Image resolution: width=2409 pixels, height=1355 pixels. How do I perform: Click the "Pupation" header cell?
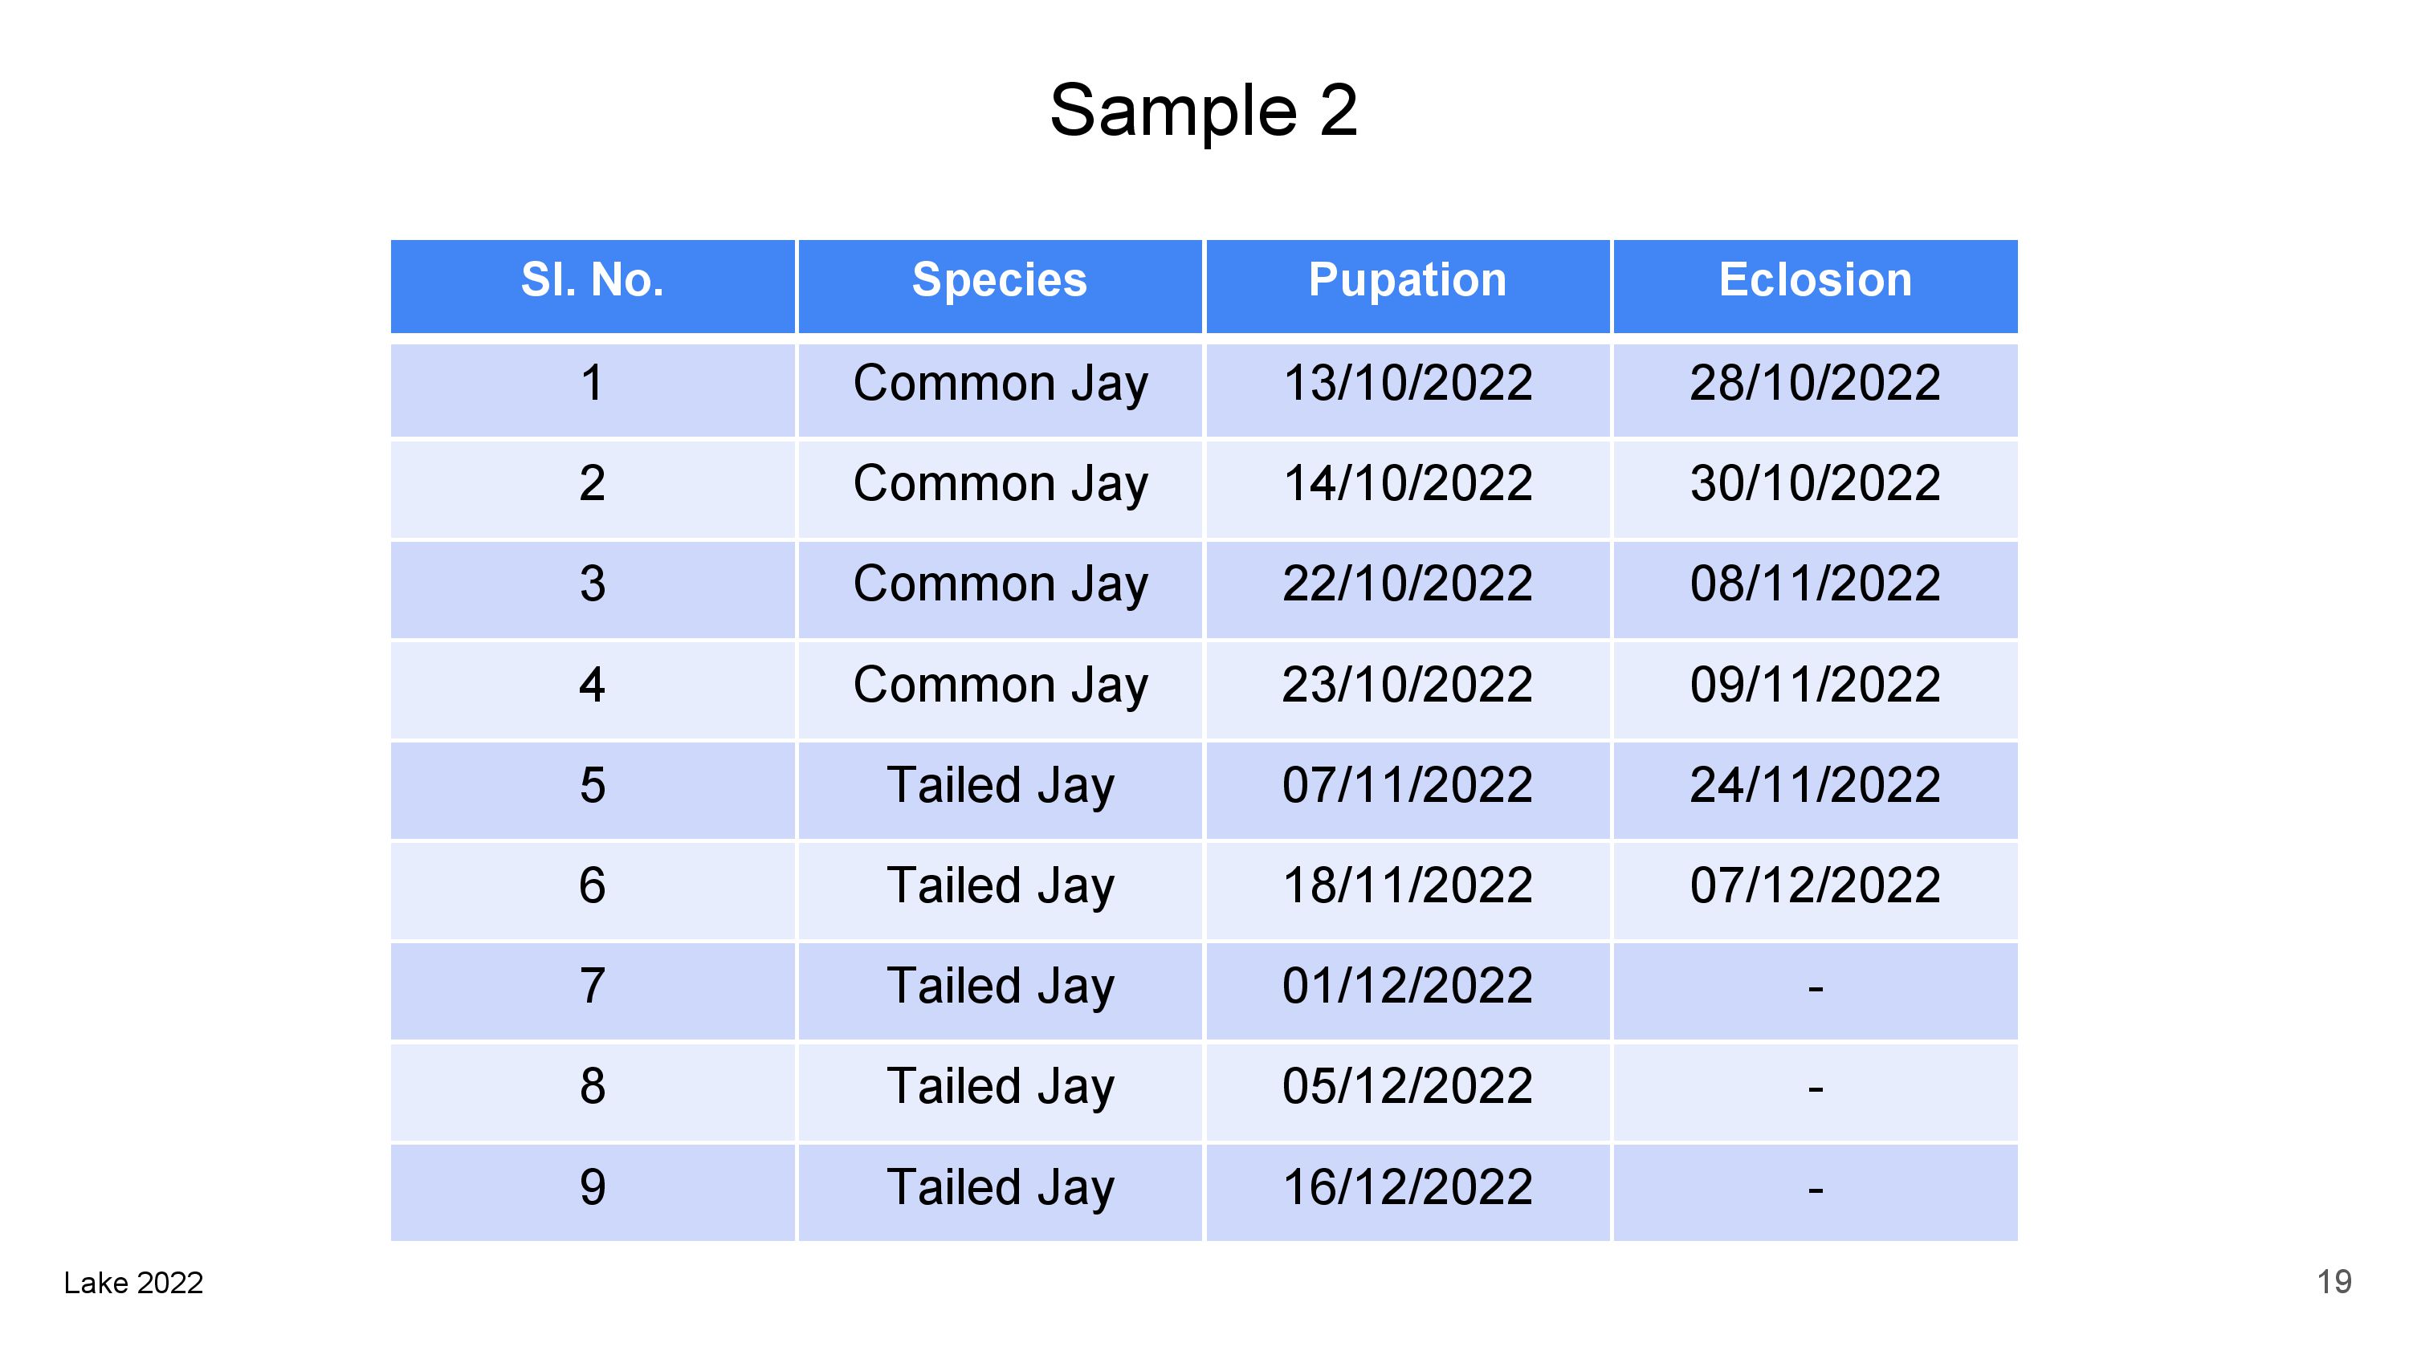(1408, 280)
